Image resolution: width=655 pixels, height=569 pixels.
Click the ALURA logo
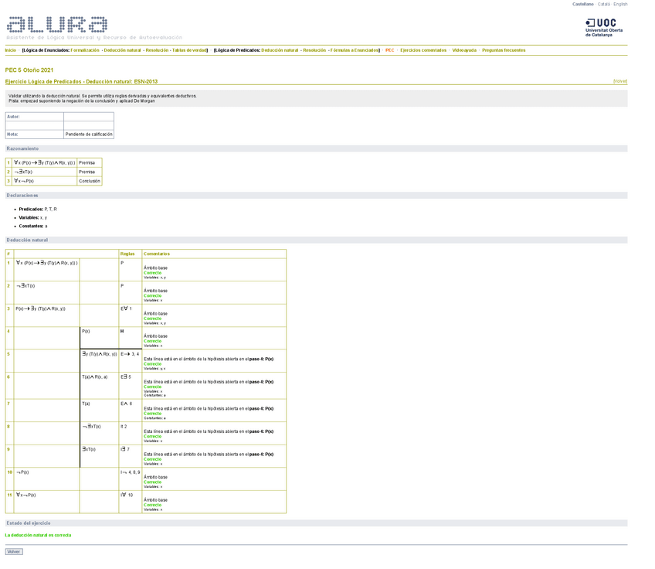tap(56, 25)
